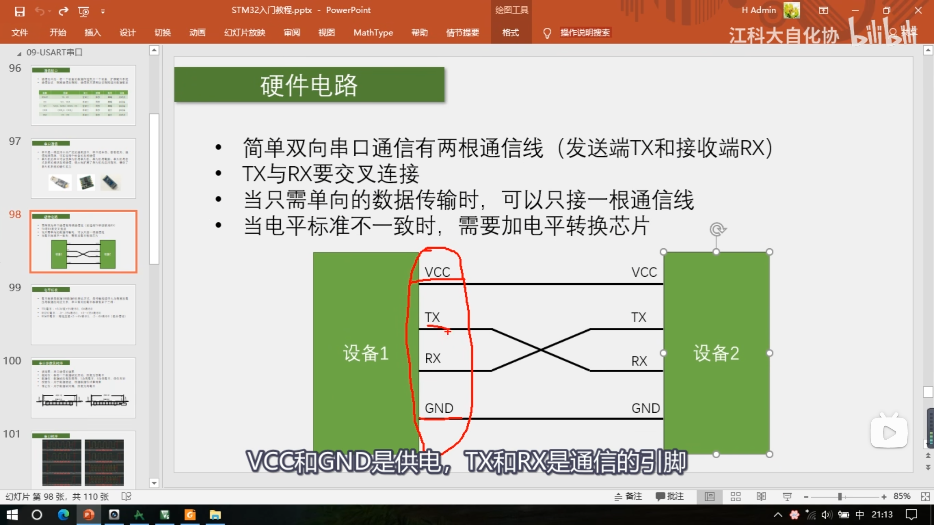Toggle the 备注 notes pane
The image size is (934, 525).
pyautogui.click(x=628, y=497)
